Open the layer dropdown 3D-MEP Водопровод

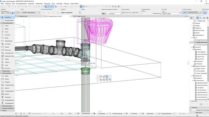click(31, 12)
